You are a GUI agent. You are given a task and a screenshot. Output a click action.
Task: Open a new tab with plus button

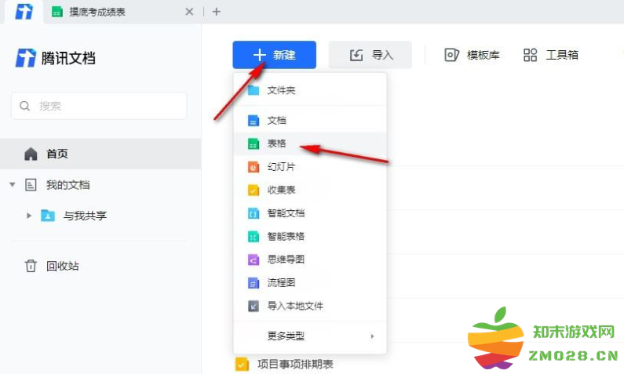coord(217,12)
